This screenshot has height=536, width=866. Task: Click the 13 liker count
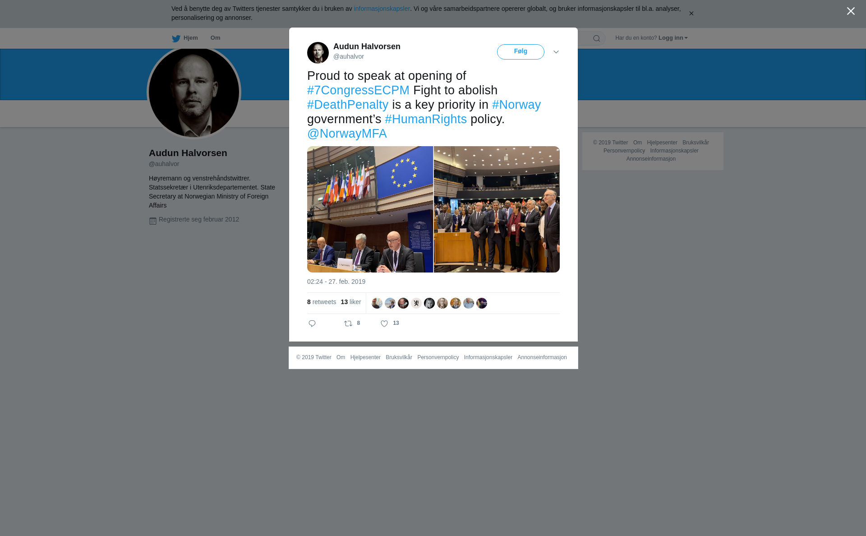[351, 302]
